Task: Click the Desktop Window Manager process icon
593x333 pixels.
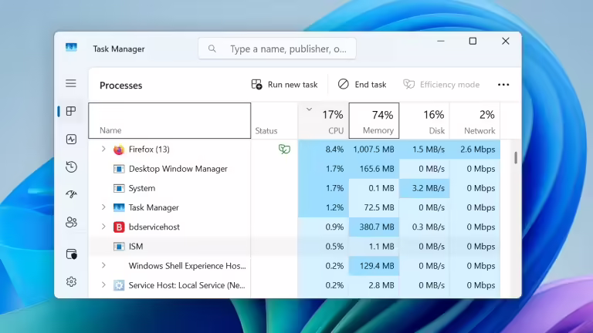Action: tap(119, 169)
